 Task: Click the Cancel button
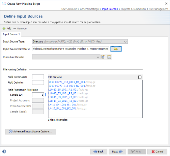[157, 152]
